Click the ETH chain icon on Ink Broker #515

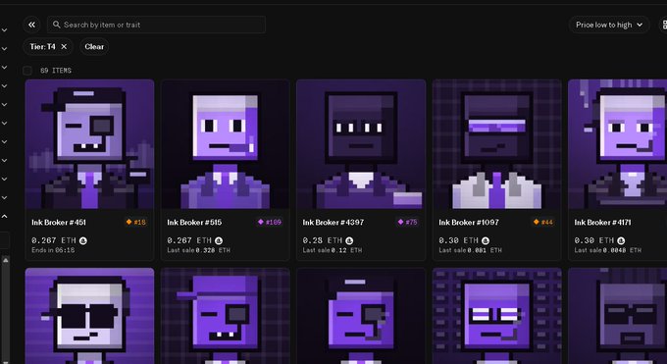click(219, 240)
